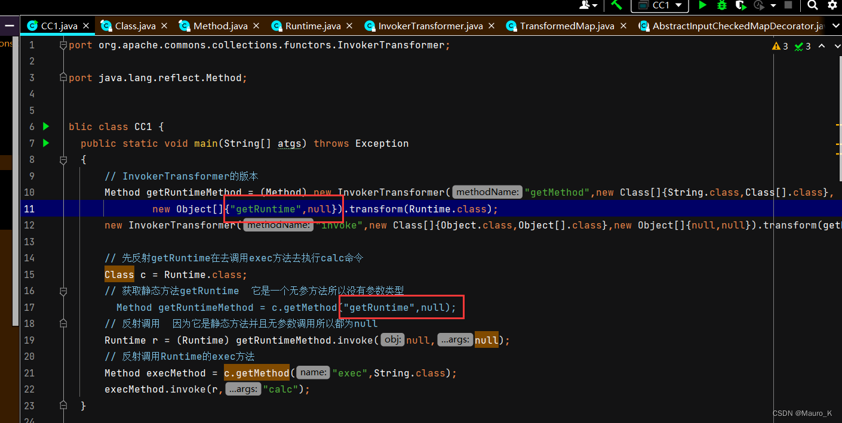Collapse imports fold marker on line 1
This screenshot has width=842, height=423.
tap(63, 45)
